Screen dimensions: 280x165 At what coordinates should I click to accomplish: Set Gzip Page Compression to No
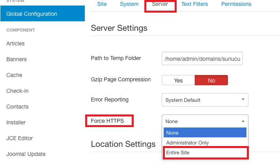(x=211, y=80)
